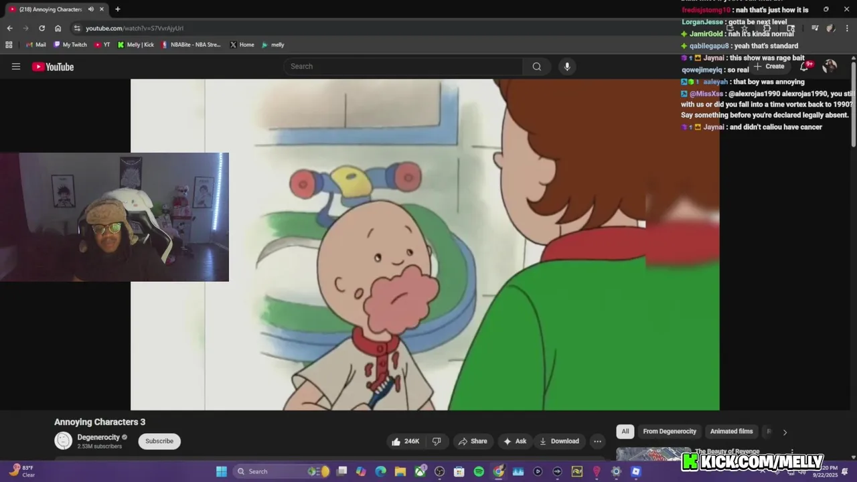The image size is (857, 482).
Task: Open Spotify from the taskbar
Action: pos(479,471)
